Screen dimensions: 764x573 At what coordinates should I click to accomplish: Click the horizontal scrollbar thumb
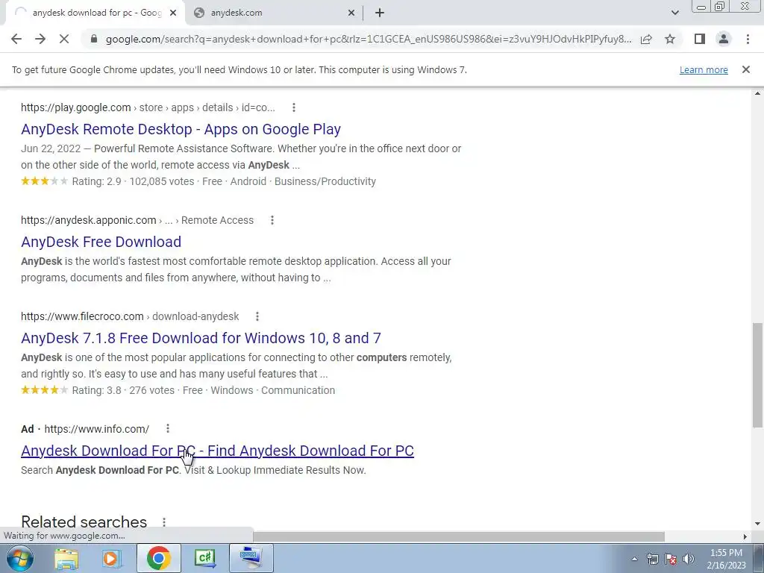(x=458, y=536)
